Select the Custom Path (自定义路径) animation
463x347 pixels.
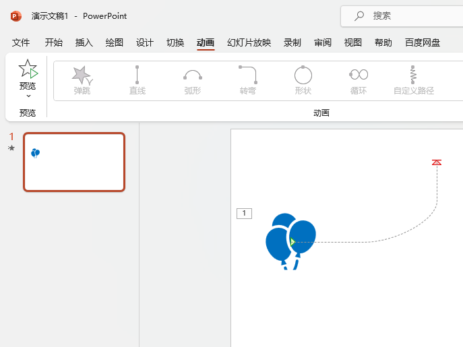point(414,80)
